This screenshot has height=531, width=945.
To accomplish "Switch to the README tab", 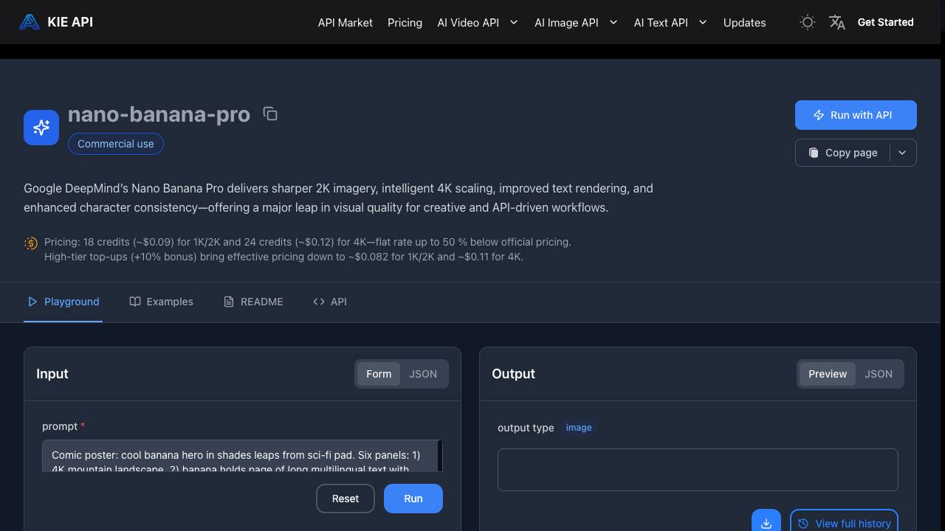I will pyautogui.click(x=253, y=302).
